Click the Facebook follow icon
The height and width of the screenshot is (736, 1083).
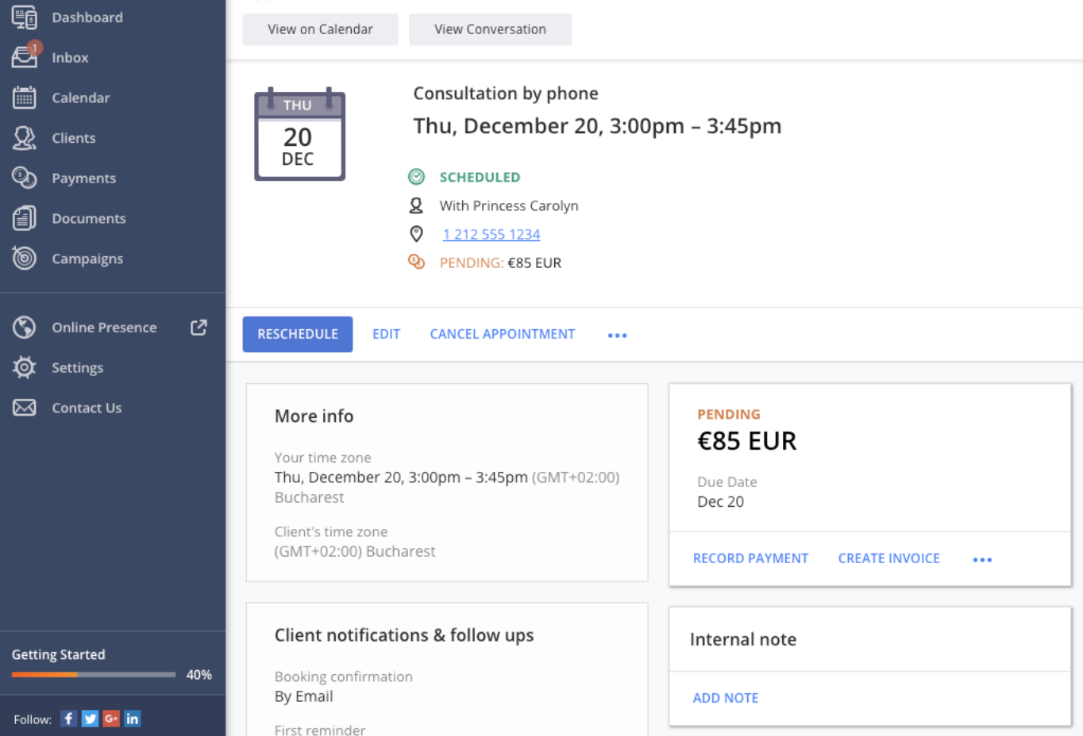[x=69, y=719]
